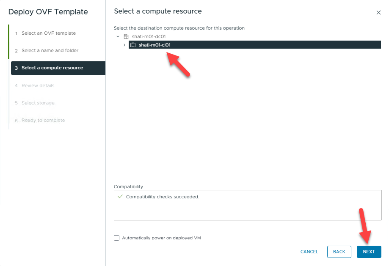Click the Deploy OVF Template wizard title
This screenshot has width=389, height=266.
48,12
